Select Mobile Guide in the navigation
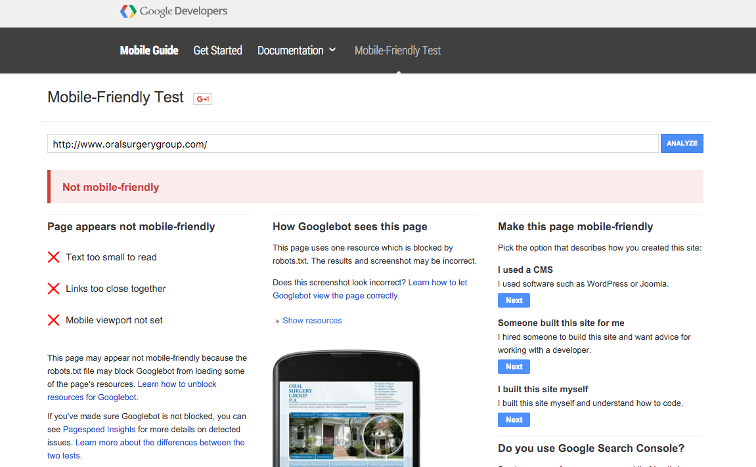This screenshot has width=756, height=467. click(149, 51)
